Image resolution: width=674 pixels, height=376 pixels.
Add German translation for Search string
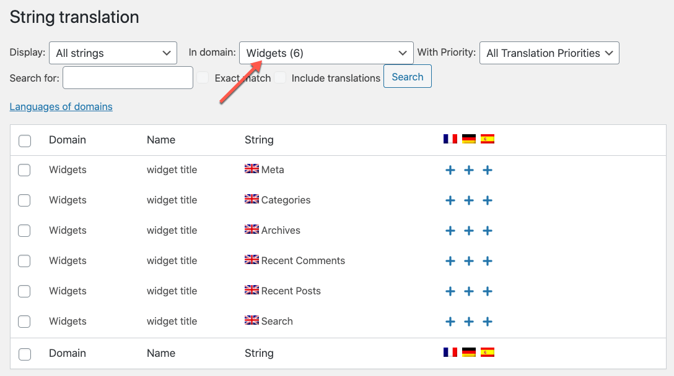(469, 322)
